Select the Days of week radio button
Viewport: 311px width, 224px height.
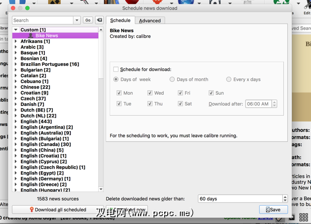tap(116, 80)
